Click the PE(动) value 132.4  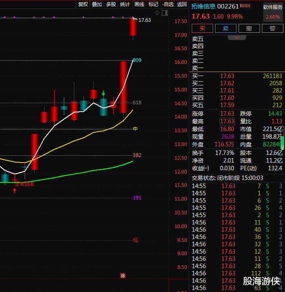tap(275, 168)
